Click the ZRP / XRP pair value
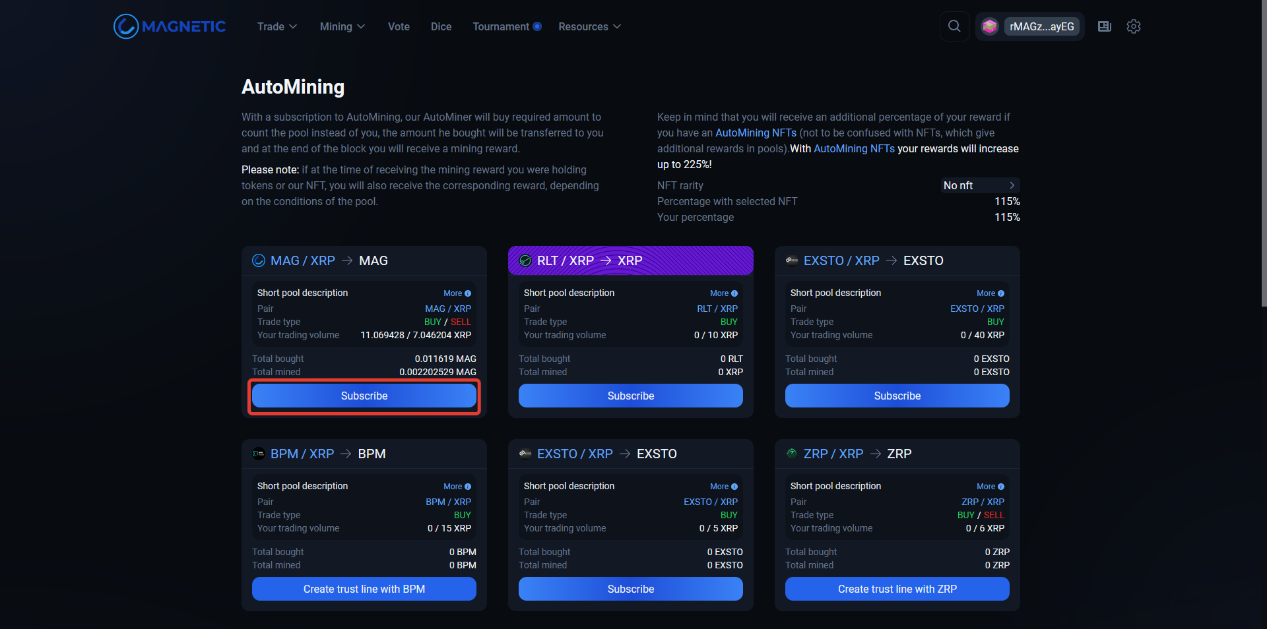This screenshot has width=1267, height=629. coord(983,502)
